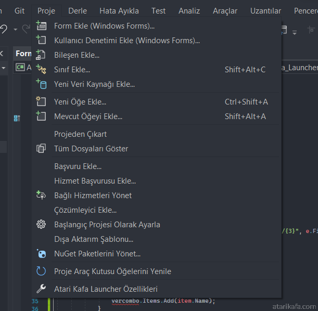Select Çözümleyici Ekle... entry

coord(156,210)
